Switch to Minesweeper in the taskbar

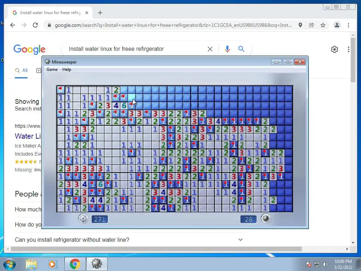pyautogui.click(x=97, y=264)
